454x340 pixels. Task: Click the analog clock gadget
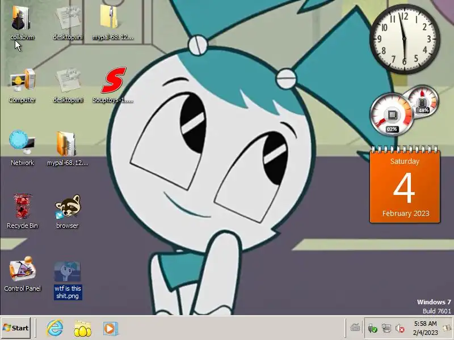(x=405, y=39)
